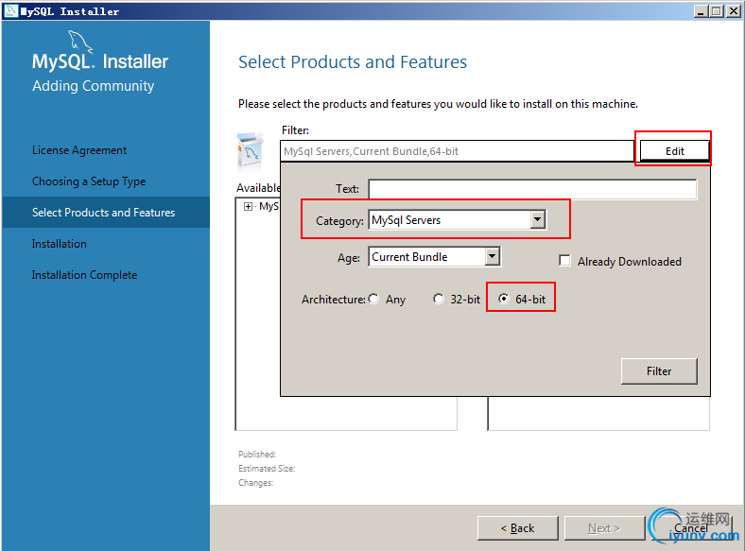The width and height of the screenshot is (745, 551).
Task: Apply the filter with Filter button
Action: pyautogui.click(x=659, y=371)
